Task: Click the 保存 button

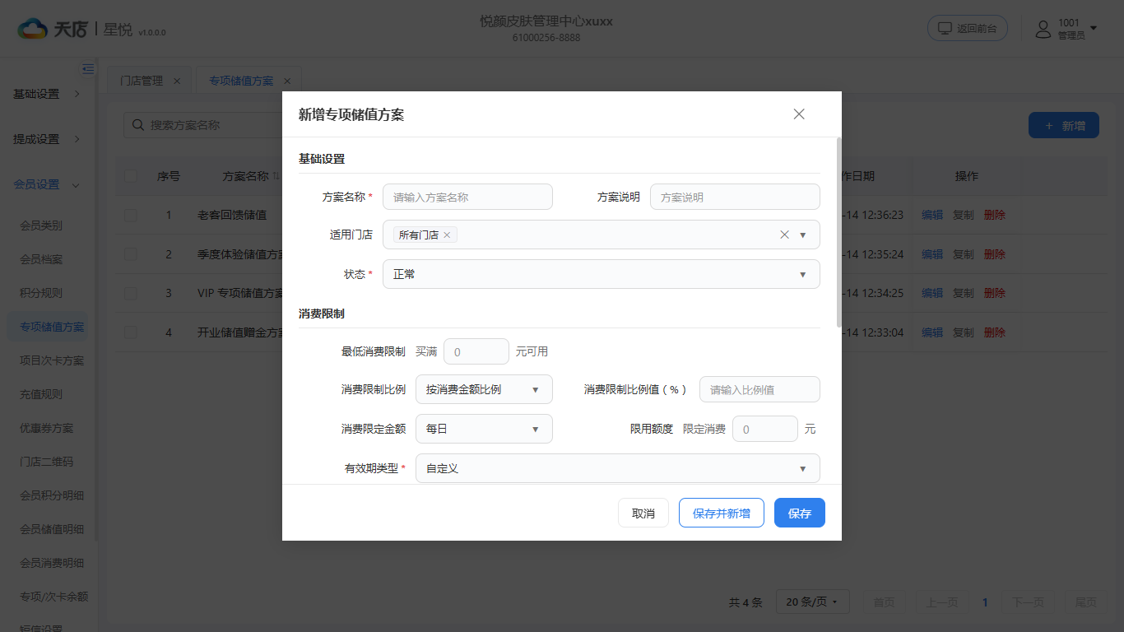Action: coord(800,513)
